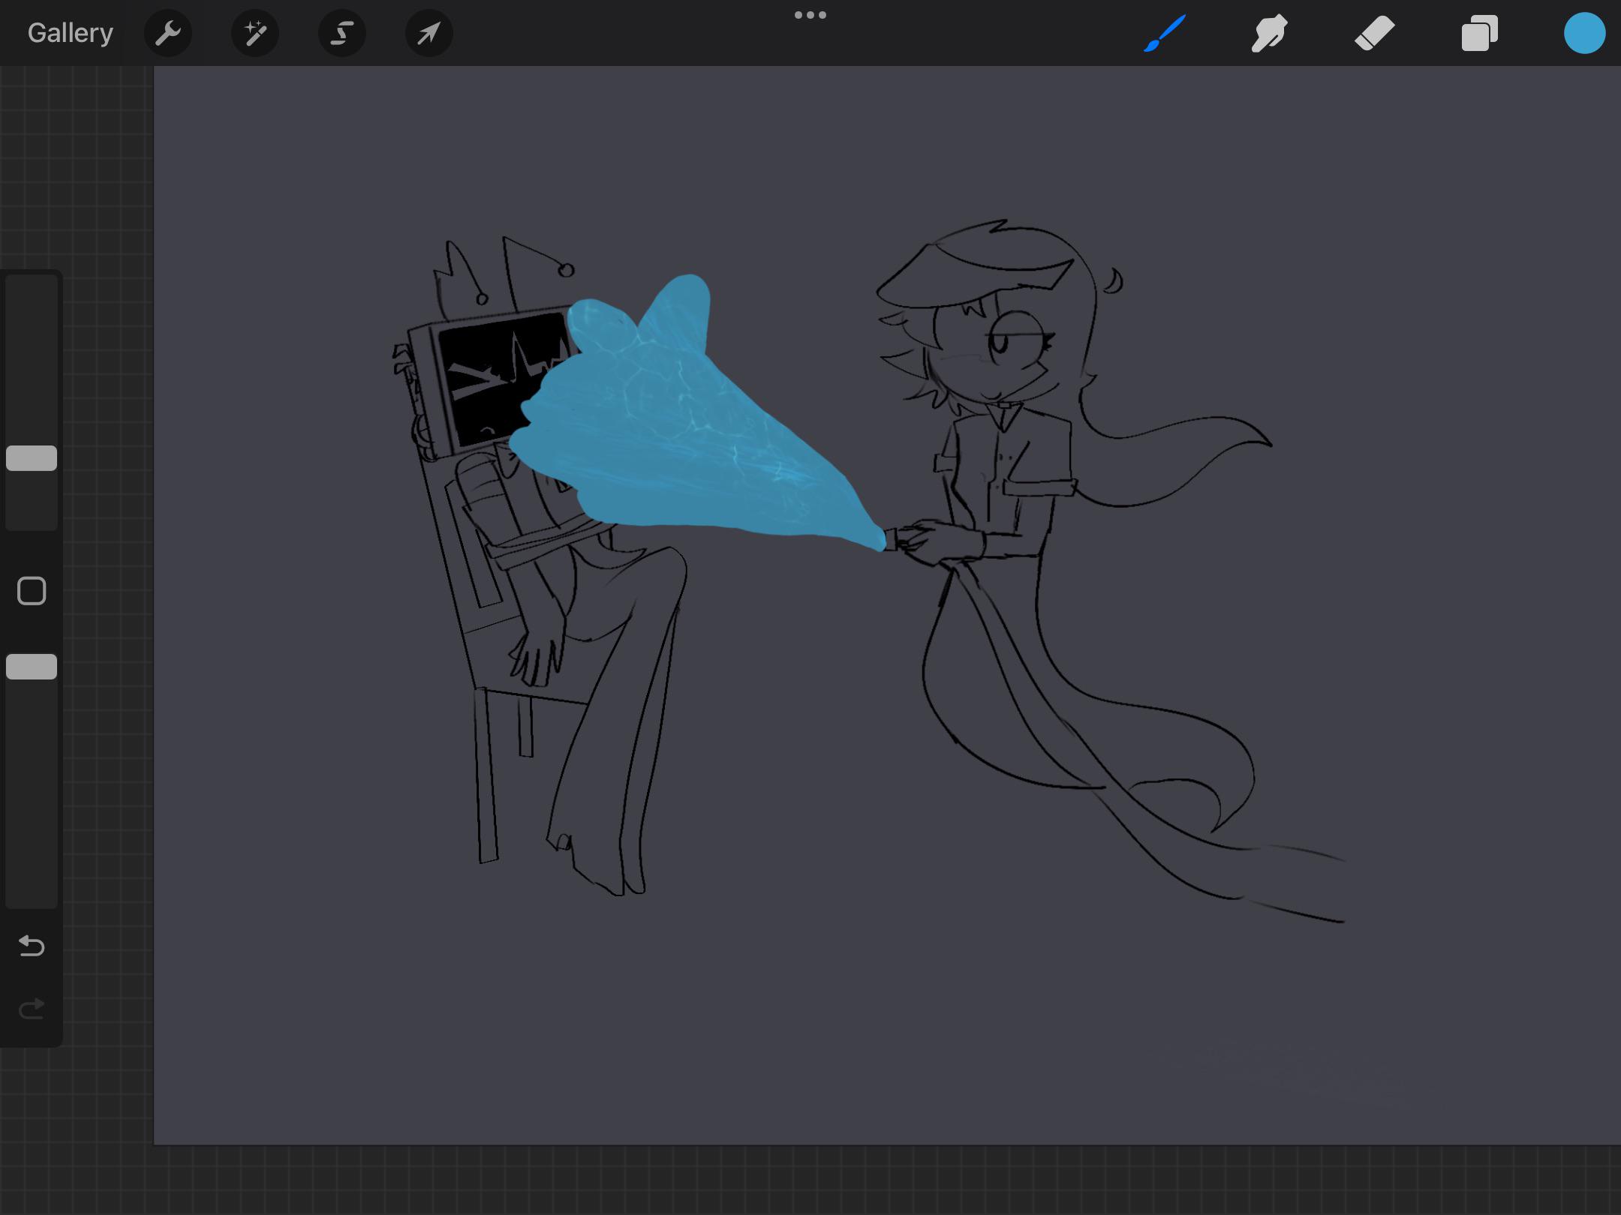Activate the Transform arrow tool
Screen dimensions: 1621x1215
point(429,34)
